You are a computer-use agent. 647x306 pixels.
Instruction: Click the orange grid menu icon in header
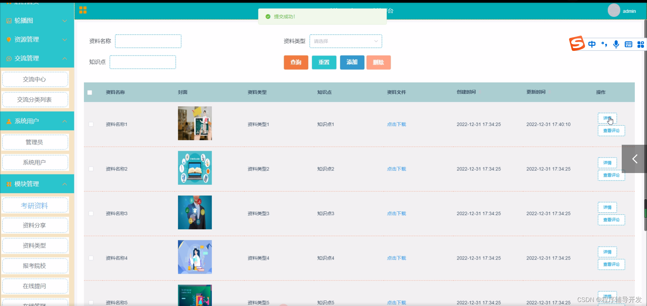[x=83, y=10]
